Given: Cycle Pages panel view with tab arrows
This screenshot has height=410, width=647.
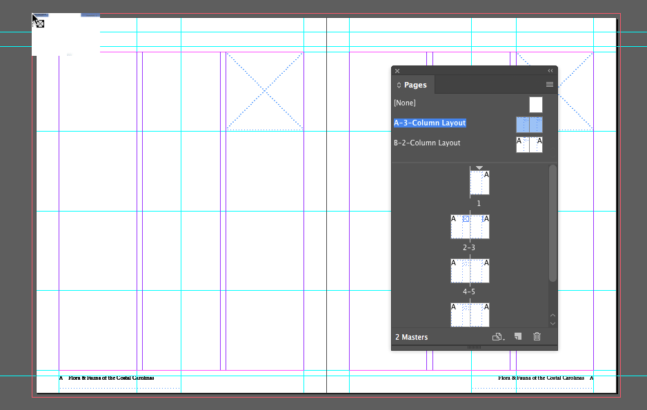Looking at the screenshot, I should 399,85.
